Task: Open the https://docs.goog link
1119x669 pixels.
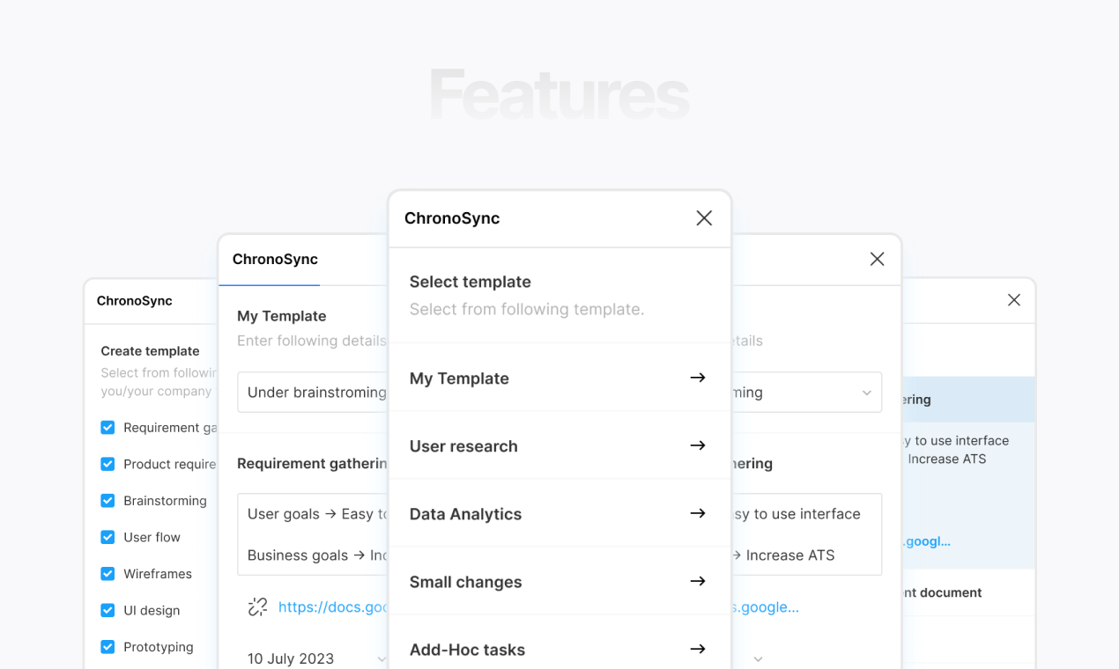Action: coord(333,607)
